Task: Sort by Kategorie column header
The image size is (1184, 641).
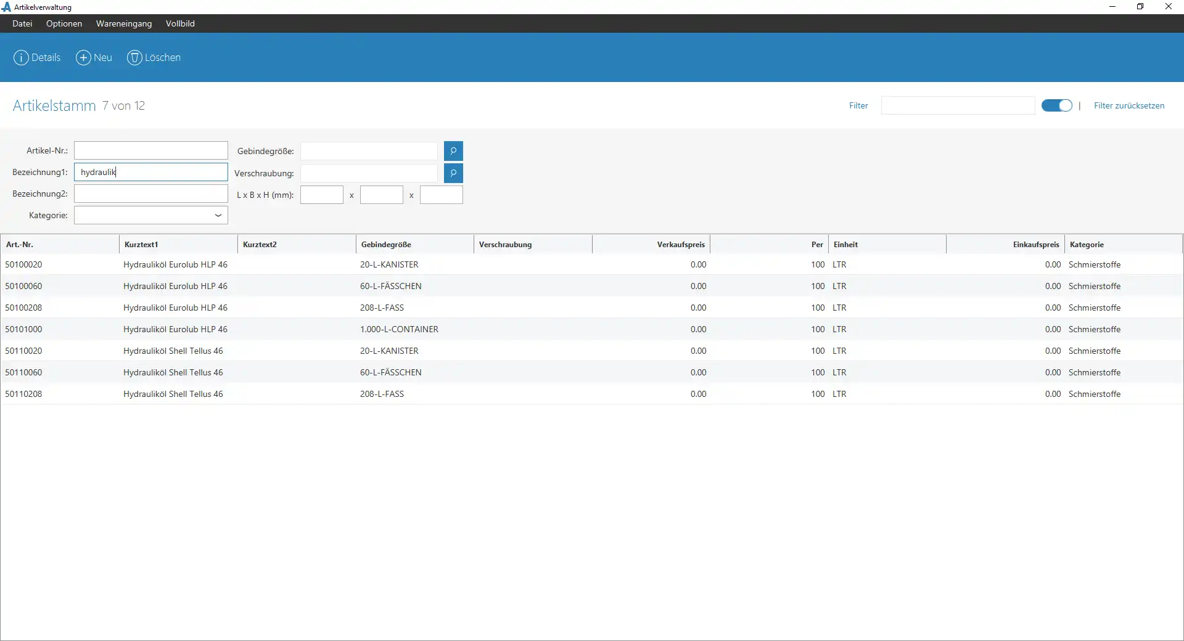Action: 1124,244
